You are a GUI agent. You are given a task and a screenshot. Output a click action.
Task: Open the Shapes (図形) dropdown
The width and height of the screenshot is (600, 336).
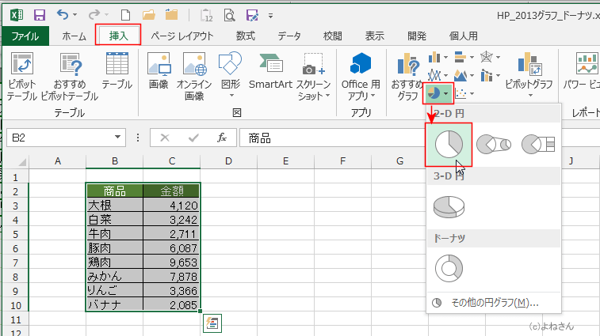click(231, 77)
